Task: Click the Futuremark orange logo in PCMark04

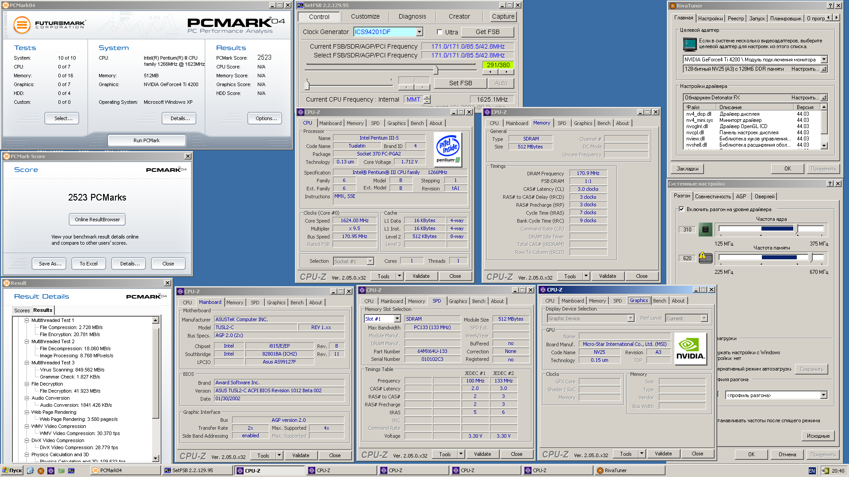Action: pyautogui.click(x=22, y=25)
